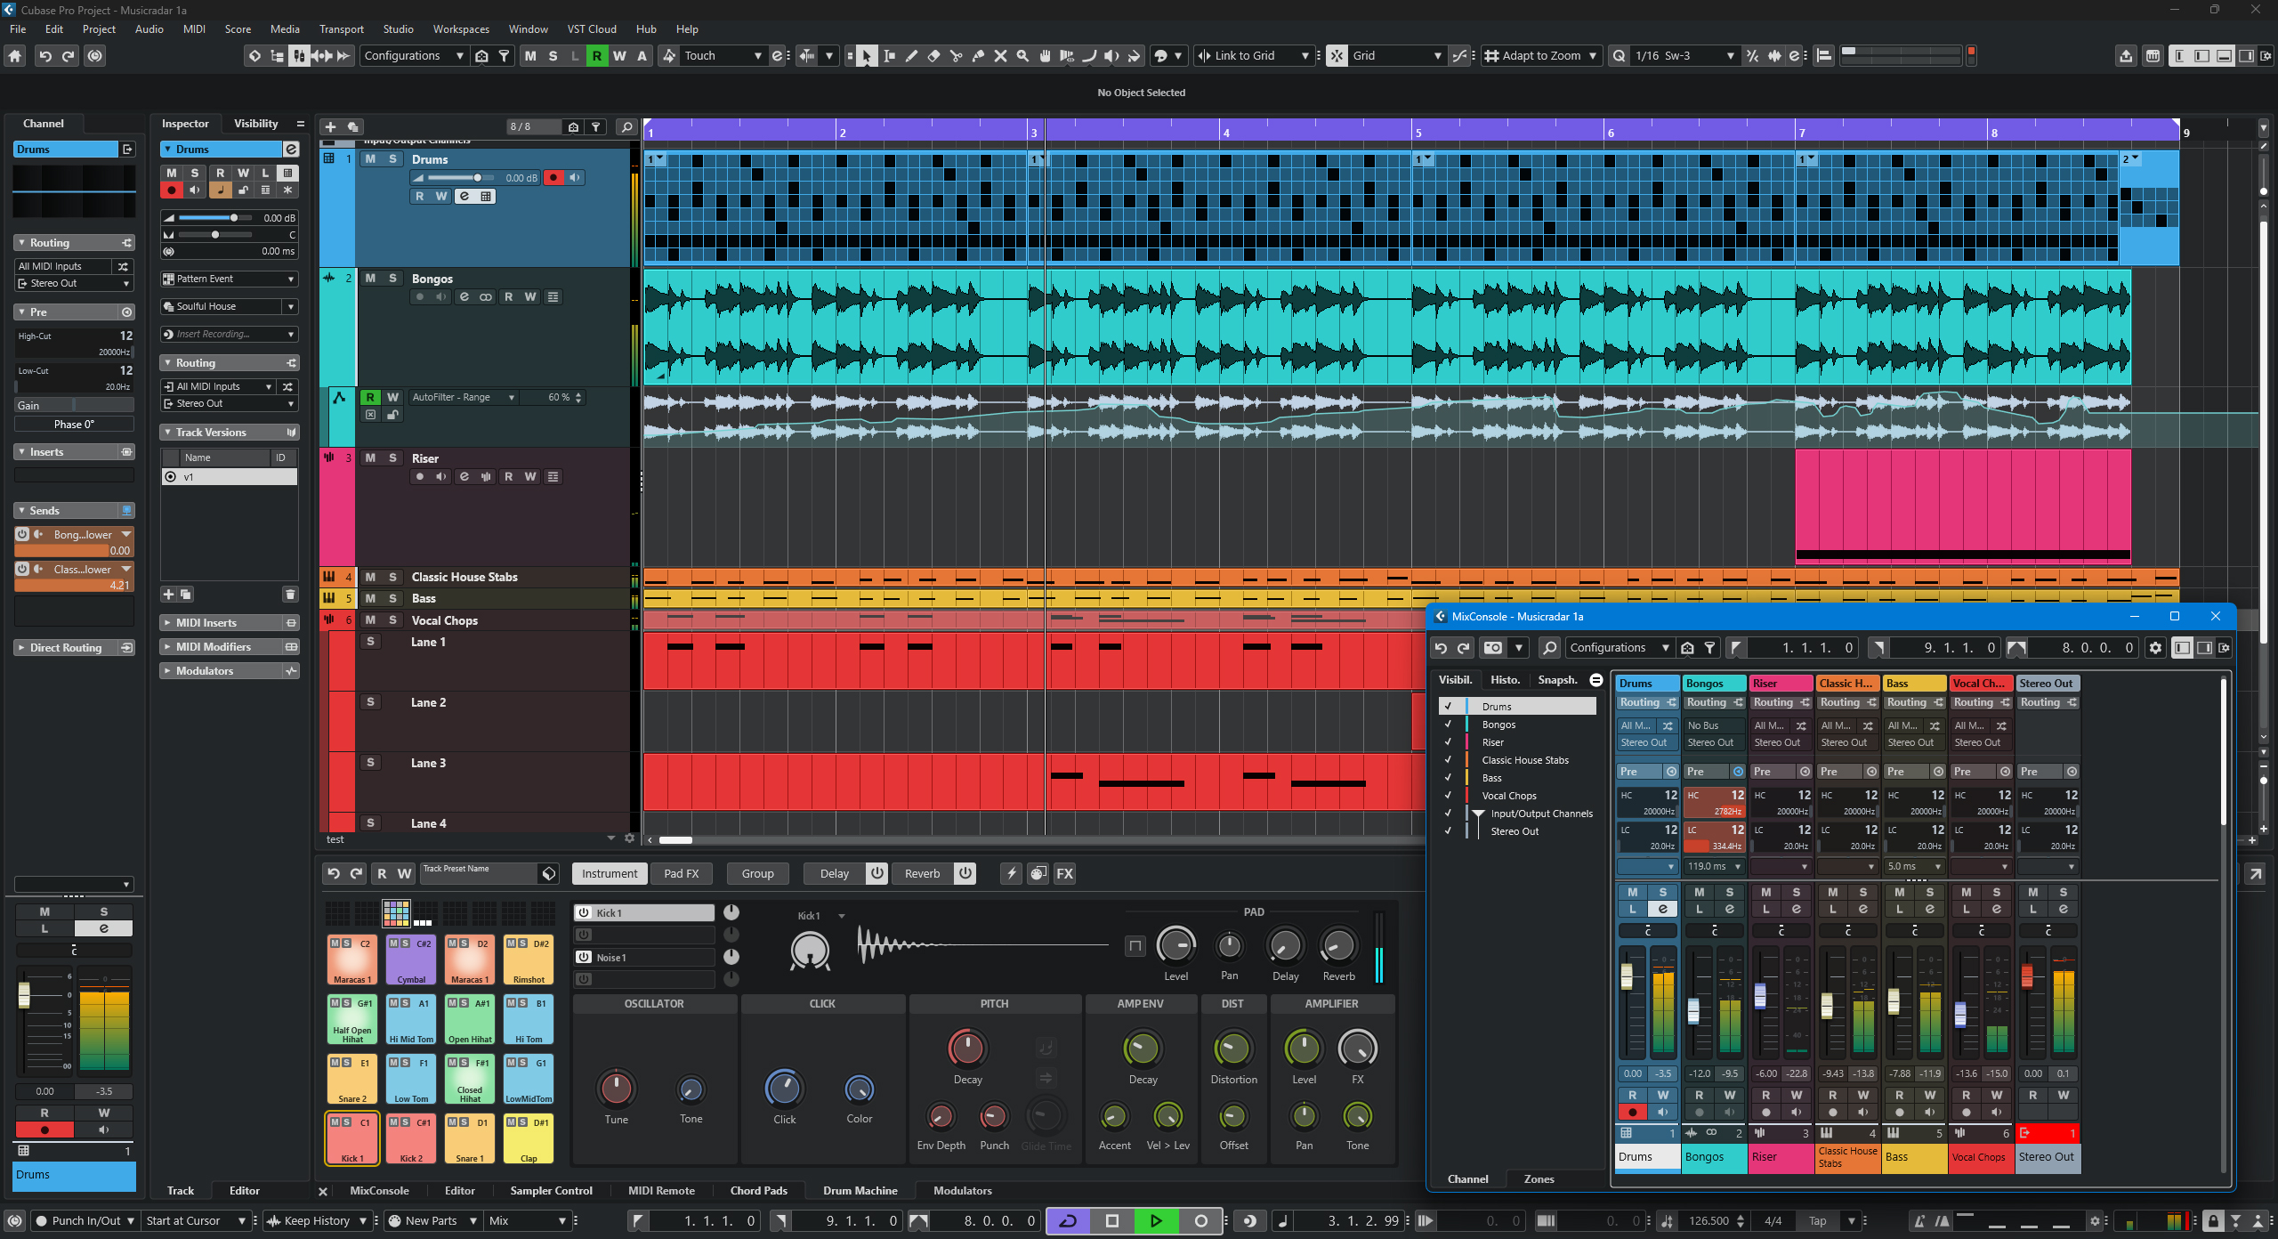The height and width of the screenshot is (1239, 2278).
Task: Click the Pad FX button in drum machine
Action: point(682,874)
